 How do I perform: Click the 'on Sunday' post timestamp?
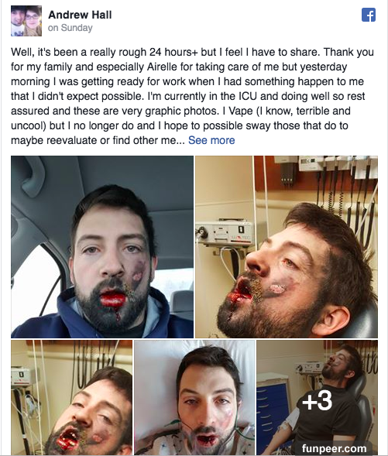(70, 28)
